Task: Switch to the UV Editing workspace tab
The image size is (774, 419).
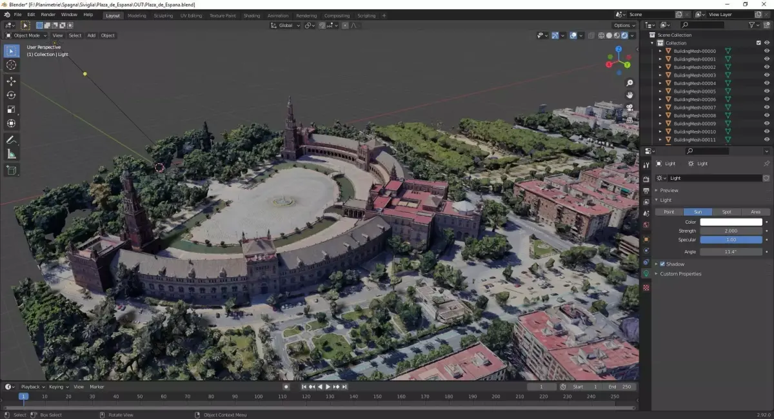Action: [x=191, y=15]
